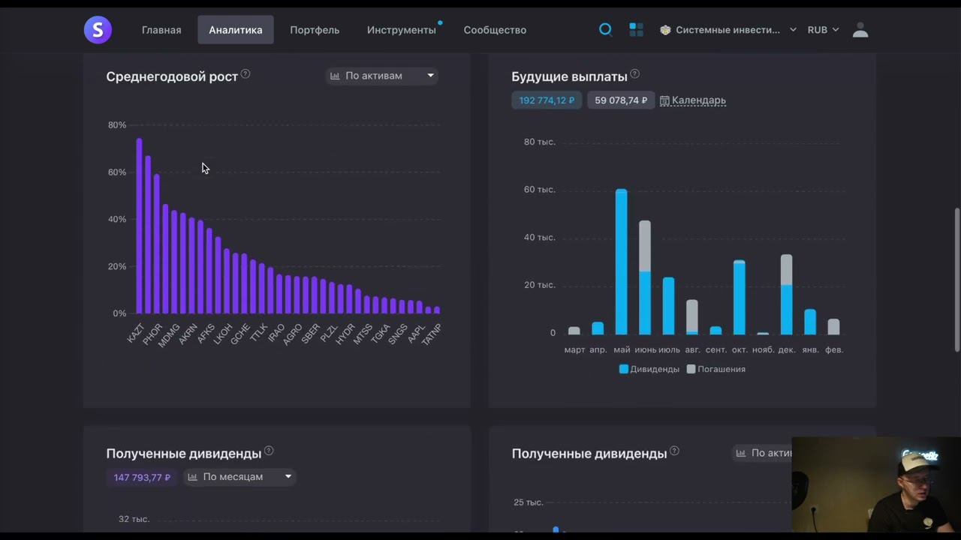Viewport: 961px width, 540px height.
Task: Open the Календарь link
Action: point(693,100)
